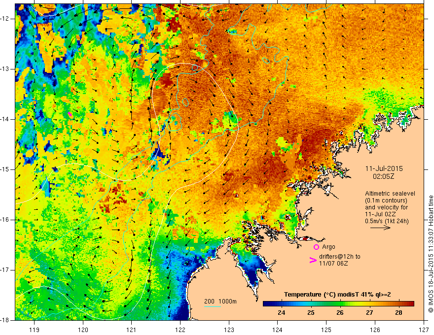Screen dimensions: 434x335
Task: Click the '11-Jul-2015' date label
Action: (384, 168)
